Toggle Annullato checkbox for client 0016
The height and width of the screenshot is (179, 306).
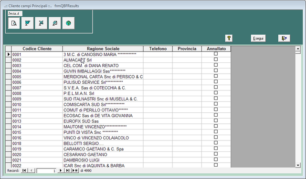pos(216,137)
